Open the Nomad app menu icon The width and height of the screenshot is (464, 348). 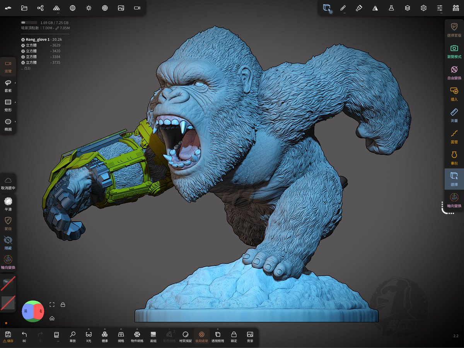coord(8,8)
